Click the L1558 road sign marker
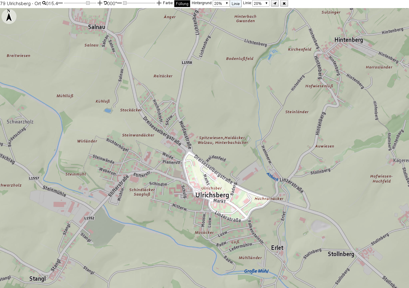409x288 pixels. 187,62
